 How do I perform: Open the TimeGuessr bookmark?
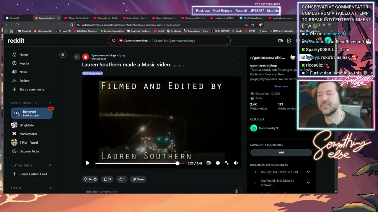click(x=174, y=31)
